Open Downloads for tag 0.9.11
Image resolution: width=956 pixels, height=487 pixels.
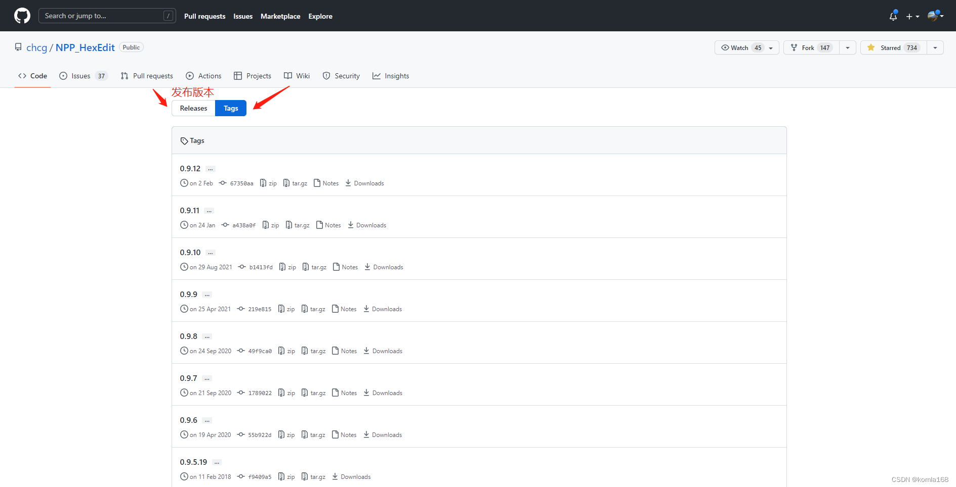[367, 225]
